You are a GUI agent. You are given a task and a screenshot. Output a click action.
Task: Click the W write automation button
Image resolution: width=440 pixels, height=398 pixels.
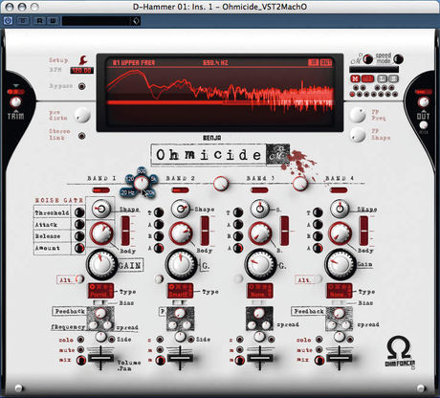53,21
